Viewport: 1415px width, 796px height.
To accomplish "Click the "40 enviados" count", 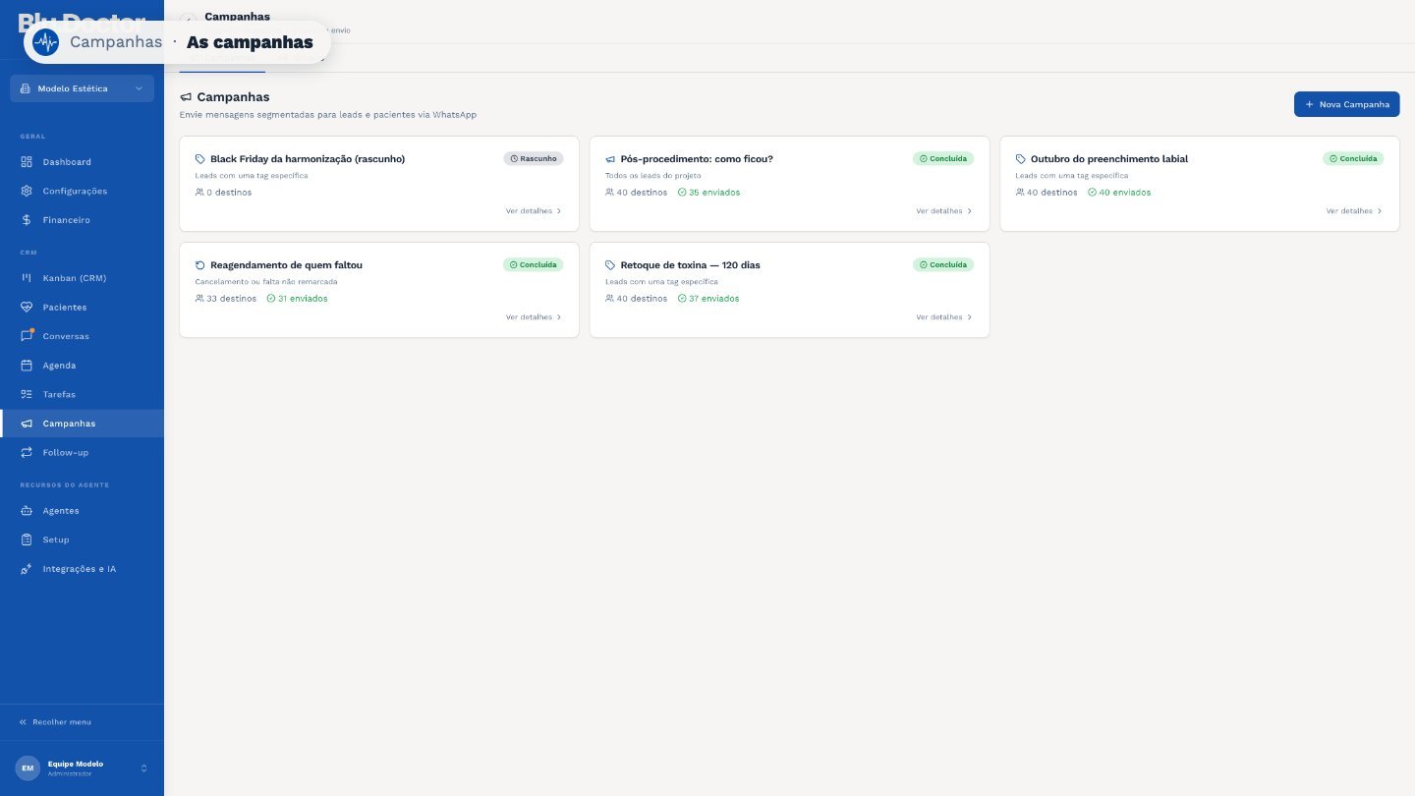I will point(1119,193).
